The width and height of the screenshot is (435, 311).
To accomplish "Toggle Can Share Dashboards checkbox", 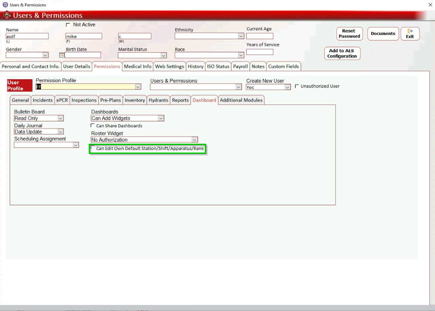I will point(93,126).
